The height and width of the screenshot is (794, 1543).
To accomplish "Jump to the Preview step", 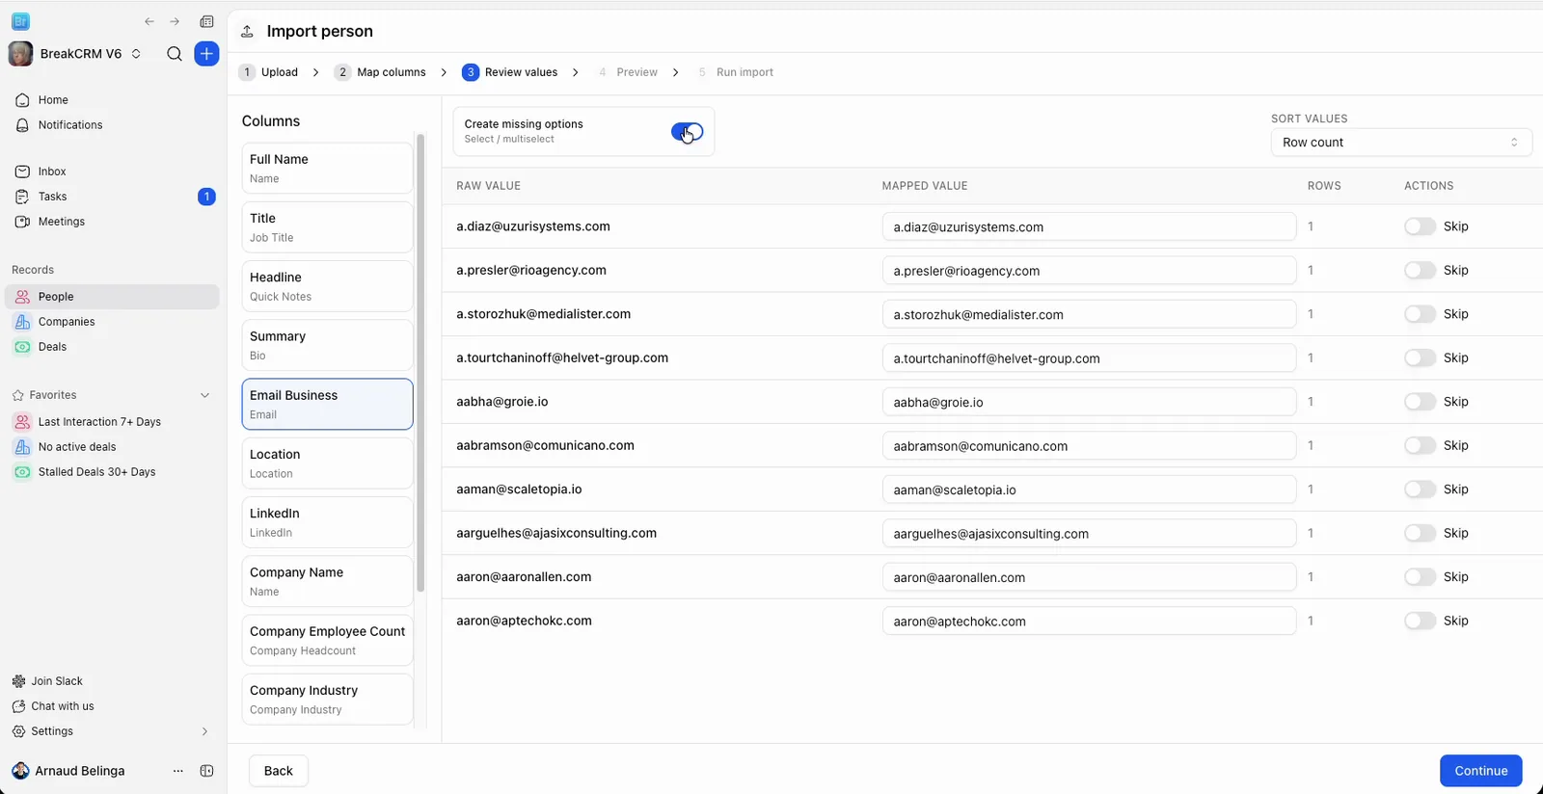I will click(627, 72).
